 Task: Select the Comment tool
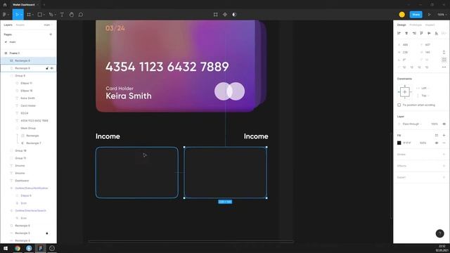(x=81, y=15)
